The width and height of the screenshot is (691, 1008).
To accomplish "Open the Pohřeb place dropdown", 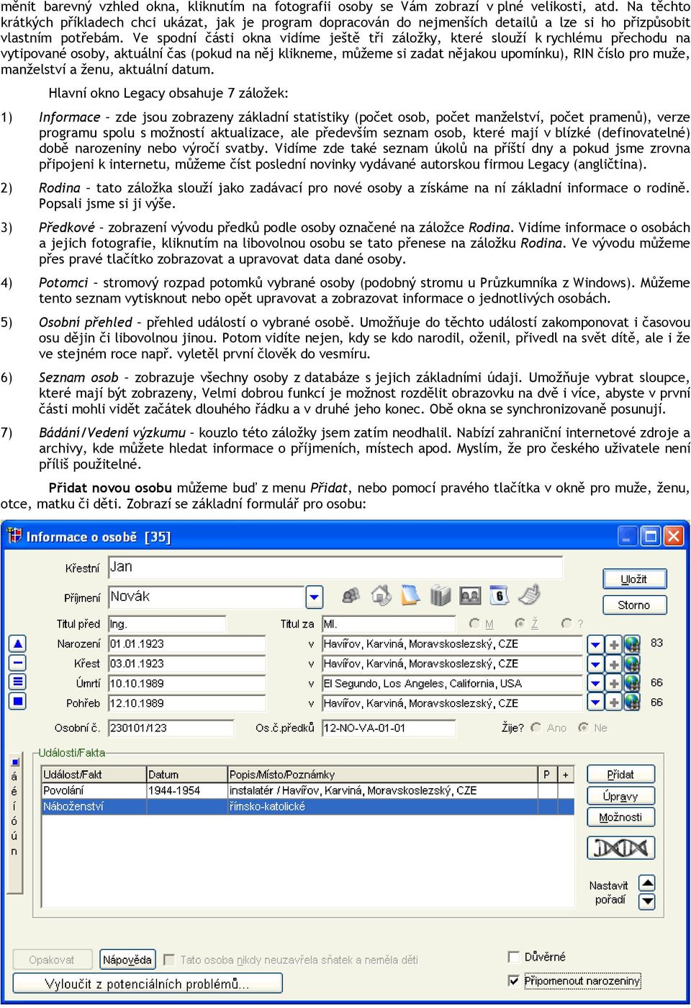I will tap(596, 703).
